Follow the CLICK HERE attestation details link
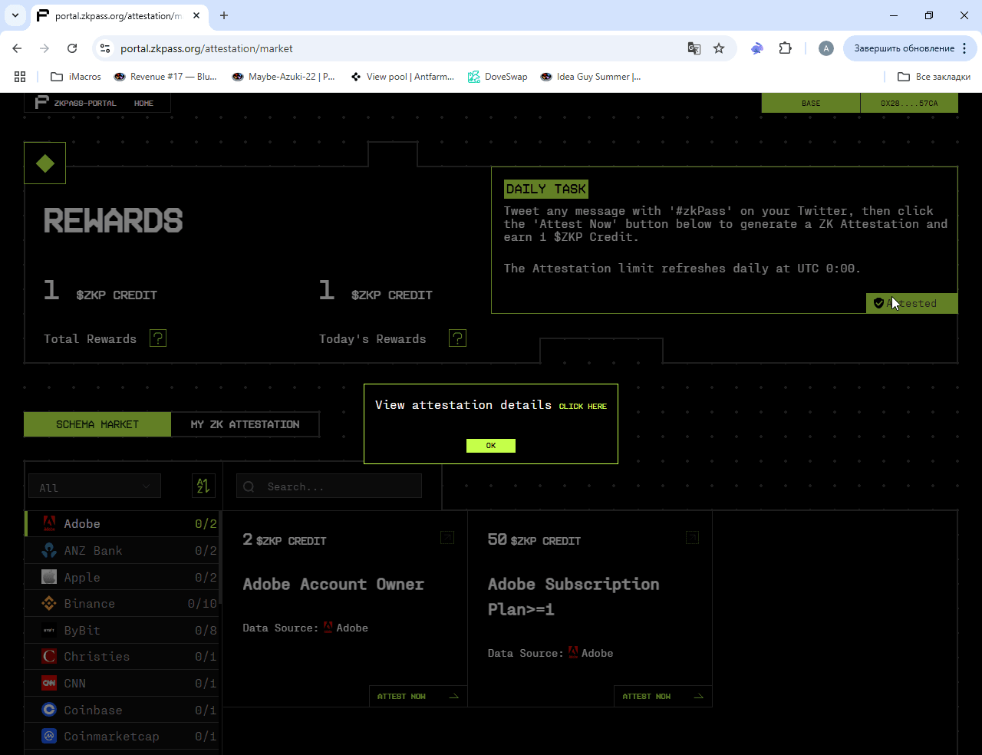982x755 pixels. tap(582, 406)
